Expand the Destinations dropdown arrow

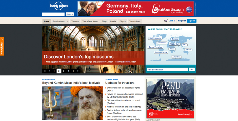67,21
